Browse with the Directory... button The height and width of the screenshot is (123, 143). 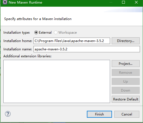point(126,41)
